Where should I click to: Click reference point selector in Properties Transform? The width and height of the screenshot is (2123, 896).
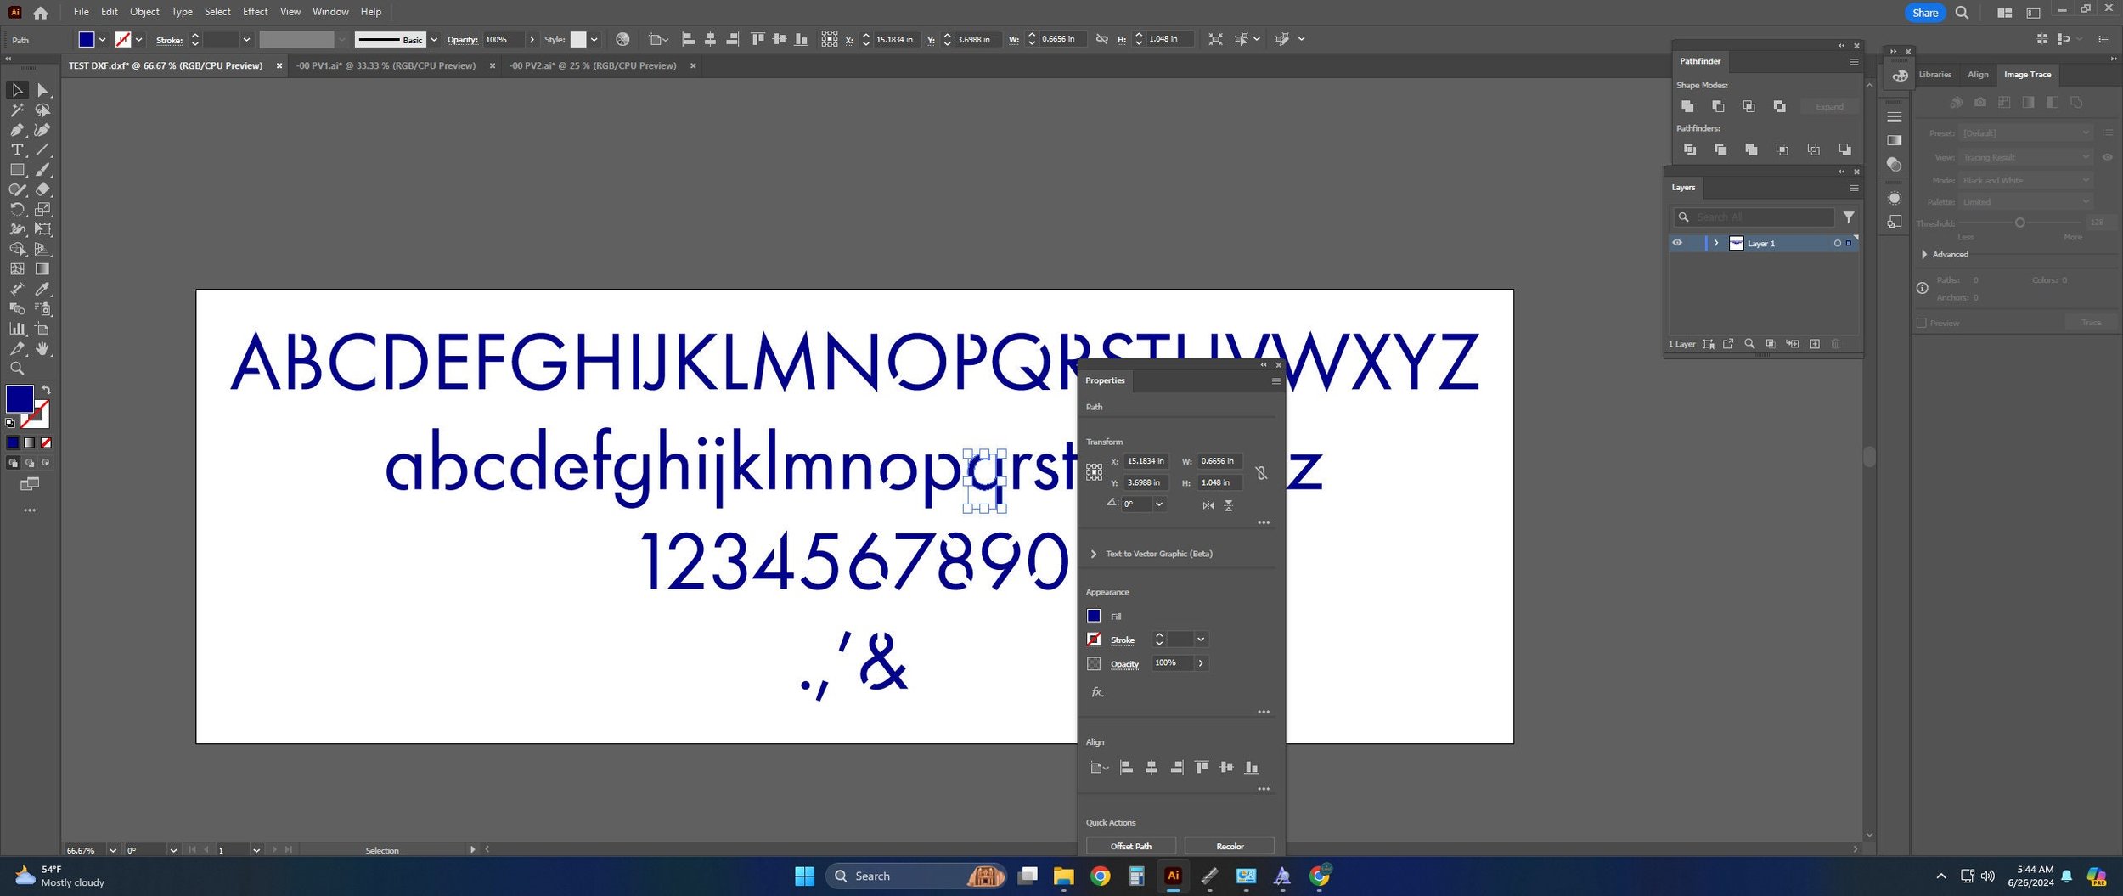point(1094,472)
